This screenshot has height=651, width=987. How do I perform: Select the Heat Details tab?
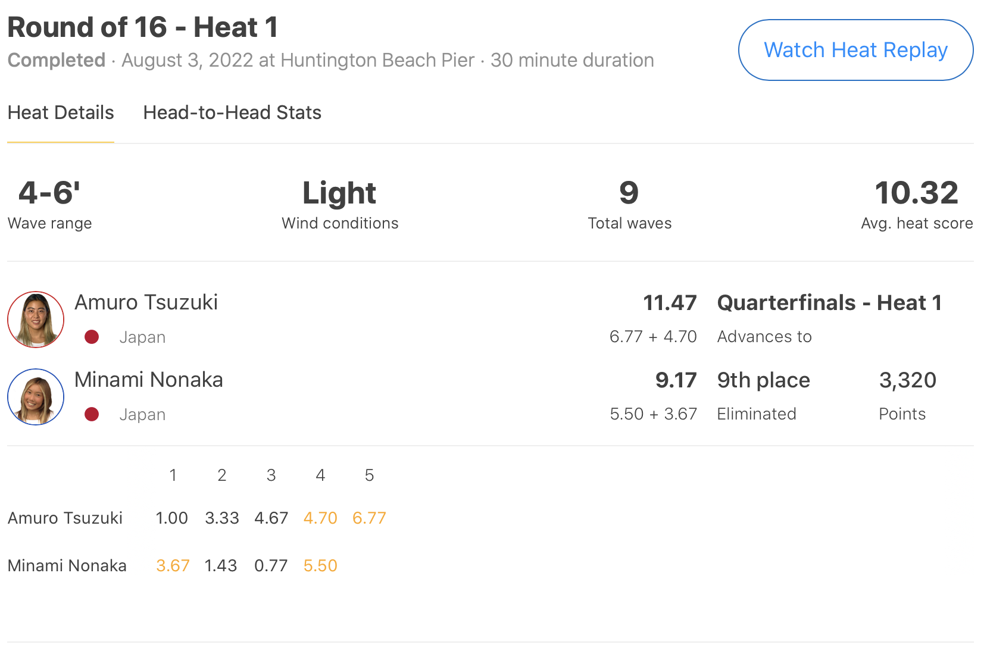pos(61,112)
